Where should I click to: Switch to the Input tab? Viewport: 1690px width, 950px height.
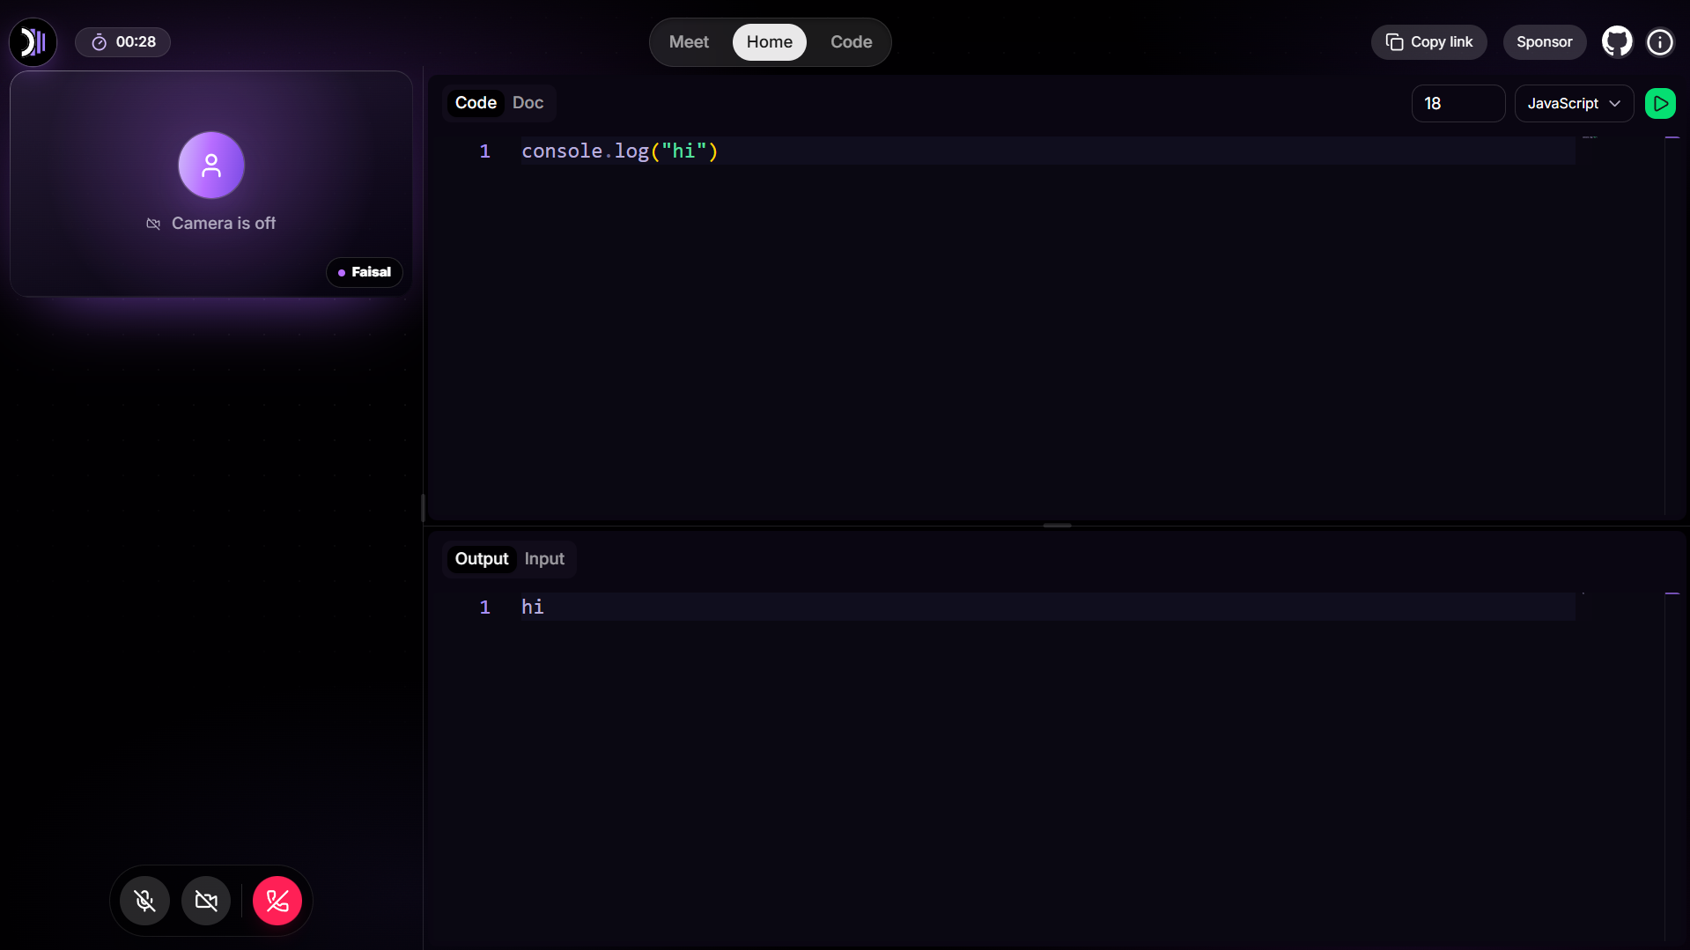544,559
